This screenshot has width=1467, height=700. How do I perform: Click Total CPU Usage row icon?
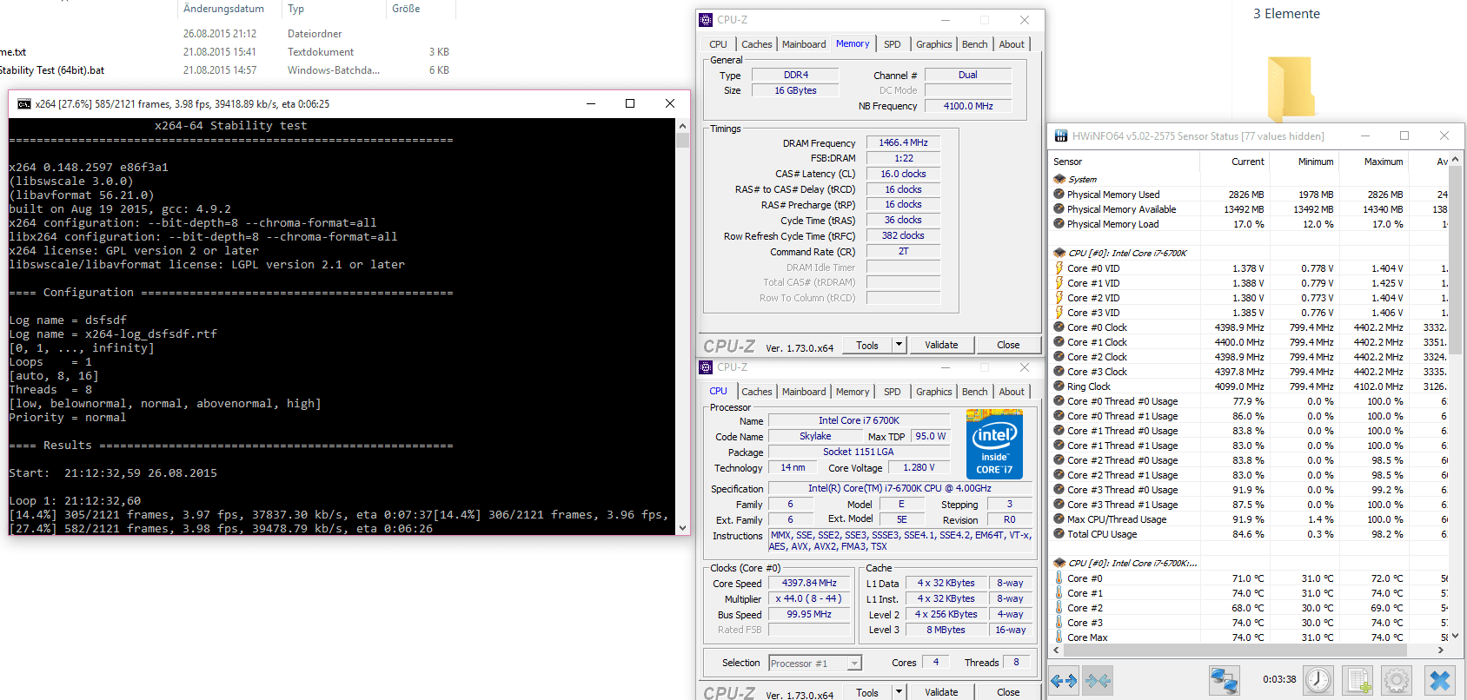pyautogui.click(x=1059, y=534)
